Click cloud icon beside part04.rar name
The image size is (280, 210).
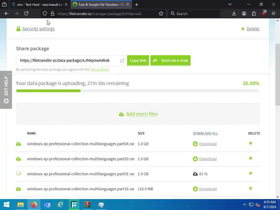coord(18,144)
